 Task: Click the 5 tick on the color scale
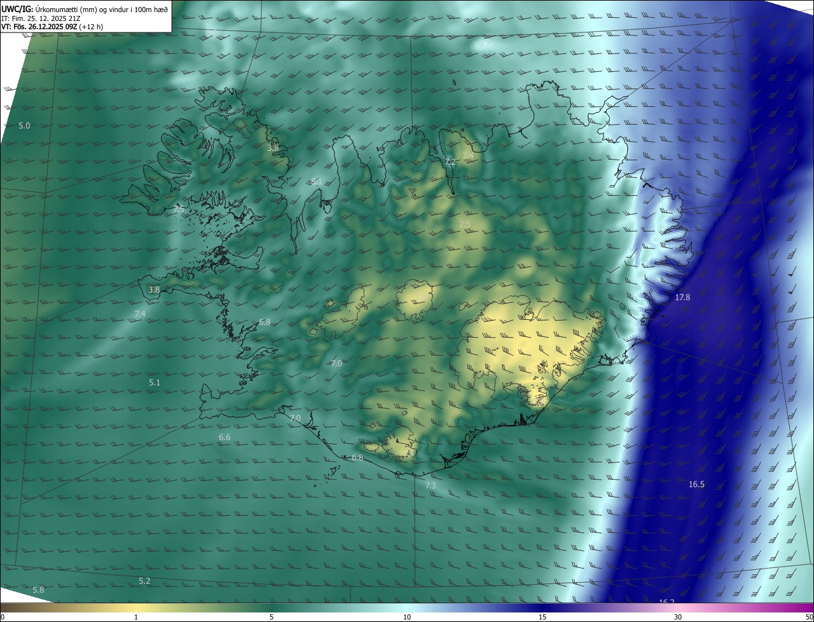[x=272, y=618]
